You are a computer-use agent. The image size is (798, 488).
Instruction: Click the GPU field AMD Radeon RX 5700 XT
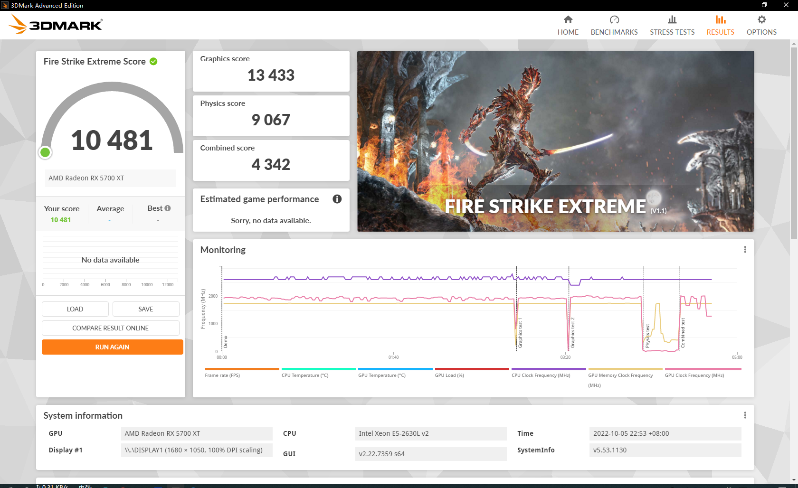[197, 433]
